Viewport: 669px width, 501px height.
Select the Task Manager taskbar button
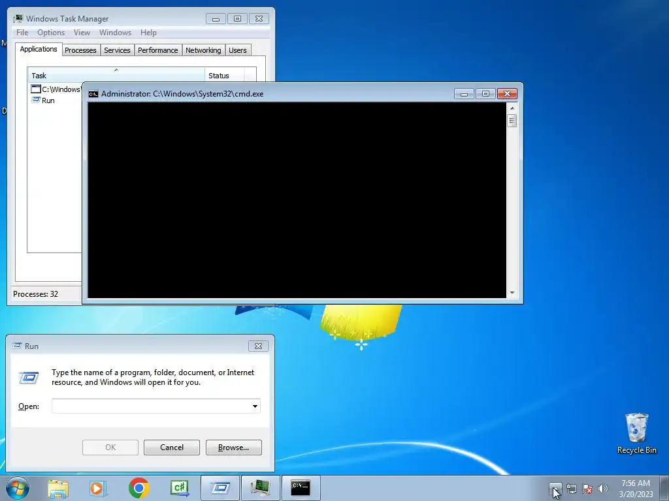pyautogui.click(x=260, y=488)
